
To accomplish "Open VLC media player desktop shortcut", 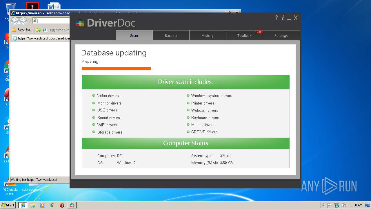I will pos(10,188).
